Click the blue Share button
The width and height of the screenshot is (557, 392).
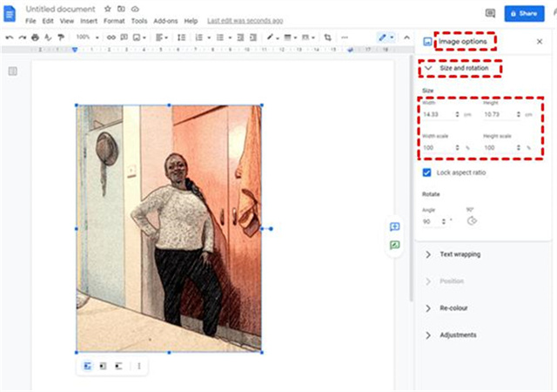click(x=523, y=14)
